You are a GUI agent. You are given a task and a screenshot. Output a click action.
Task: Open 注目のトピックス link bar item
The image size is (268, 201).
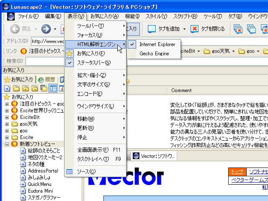point(42,51)
